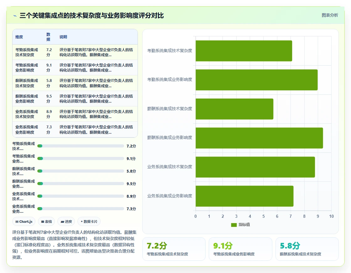
Task: Click the 薪酬系统集成业务影响度 progress bar at 9.5分
Action: (81, 184)
